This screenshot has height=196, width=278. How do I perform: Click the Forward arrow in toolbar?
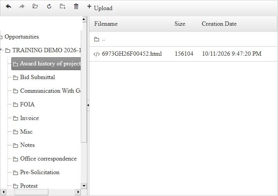tap(22, 7)
